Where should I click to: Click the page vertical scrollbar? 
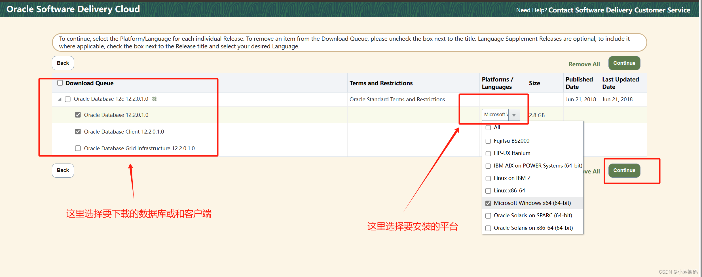coord(701,139)
